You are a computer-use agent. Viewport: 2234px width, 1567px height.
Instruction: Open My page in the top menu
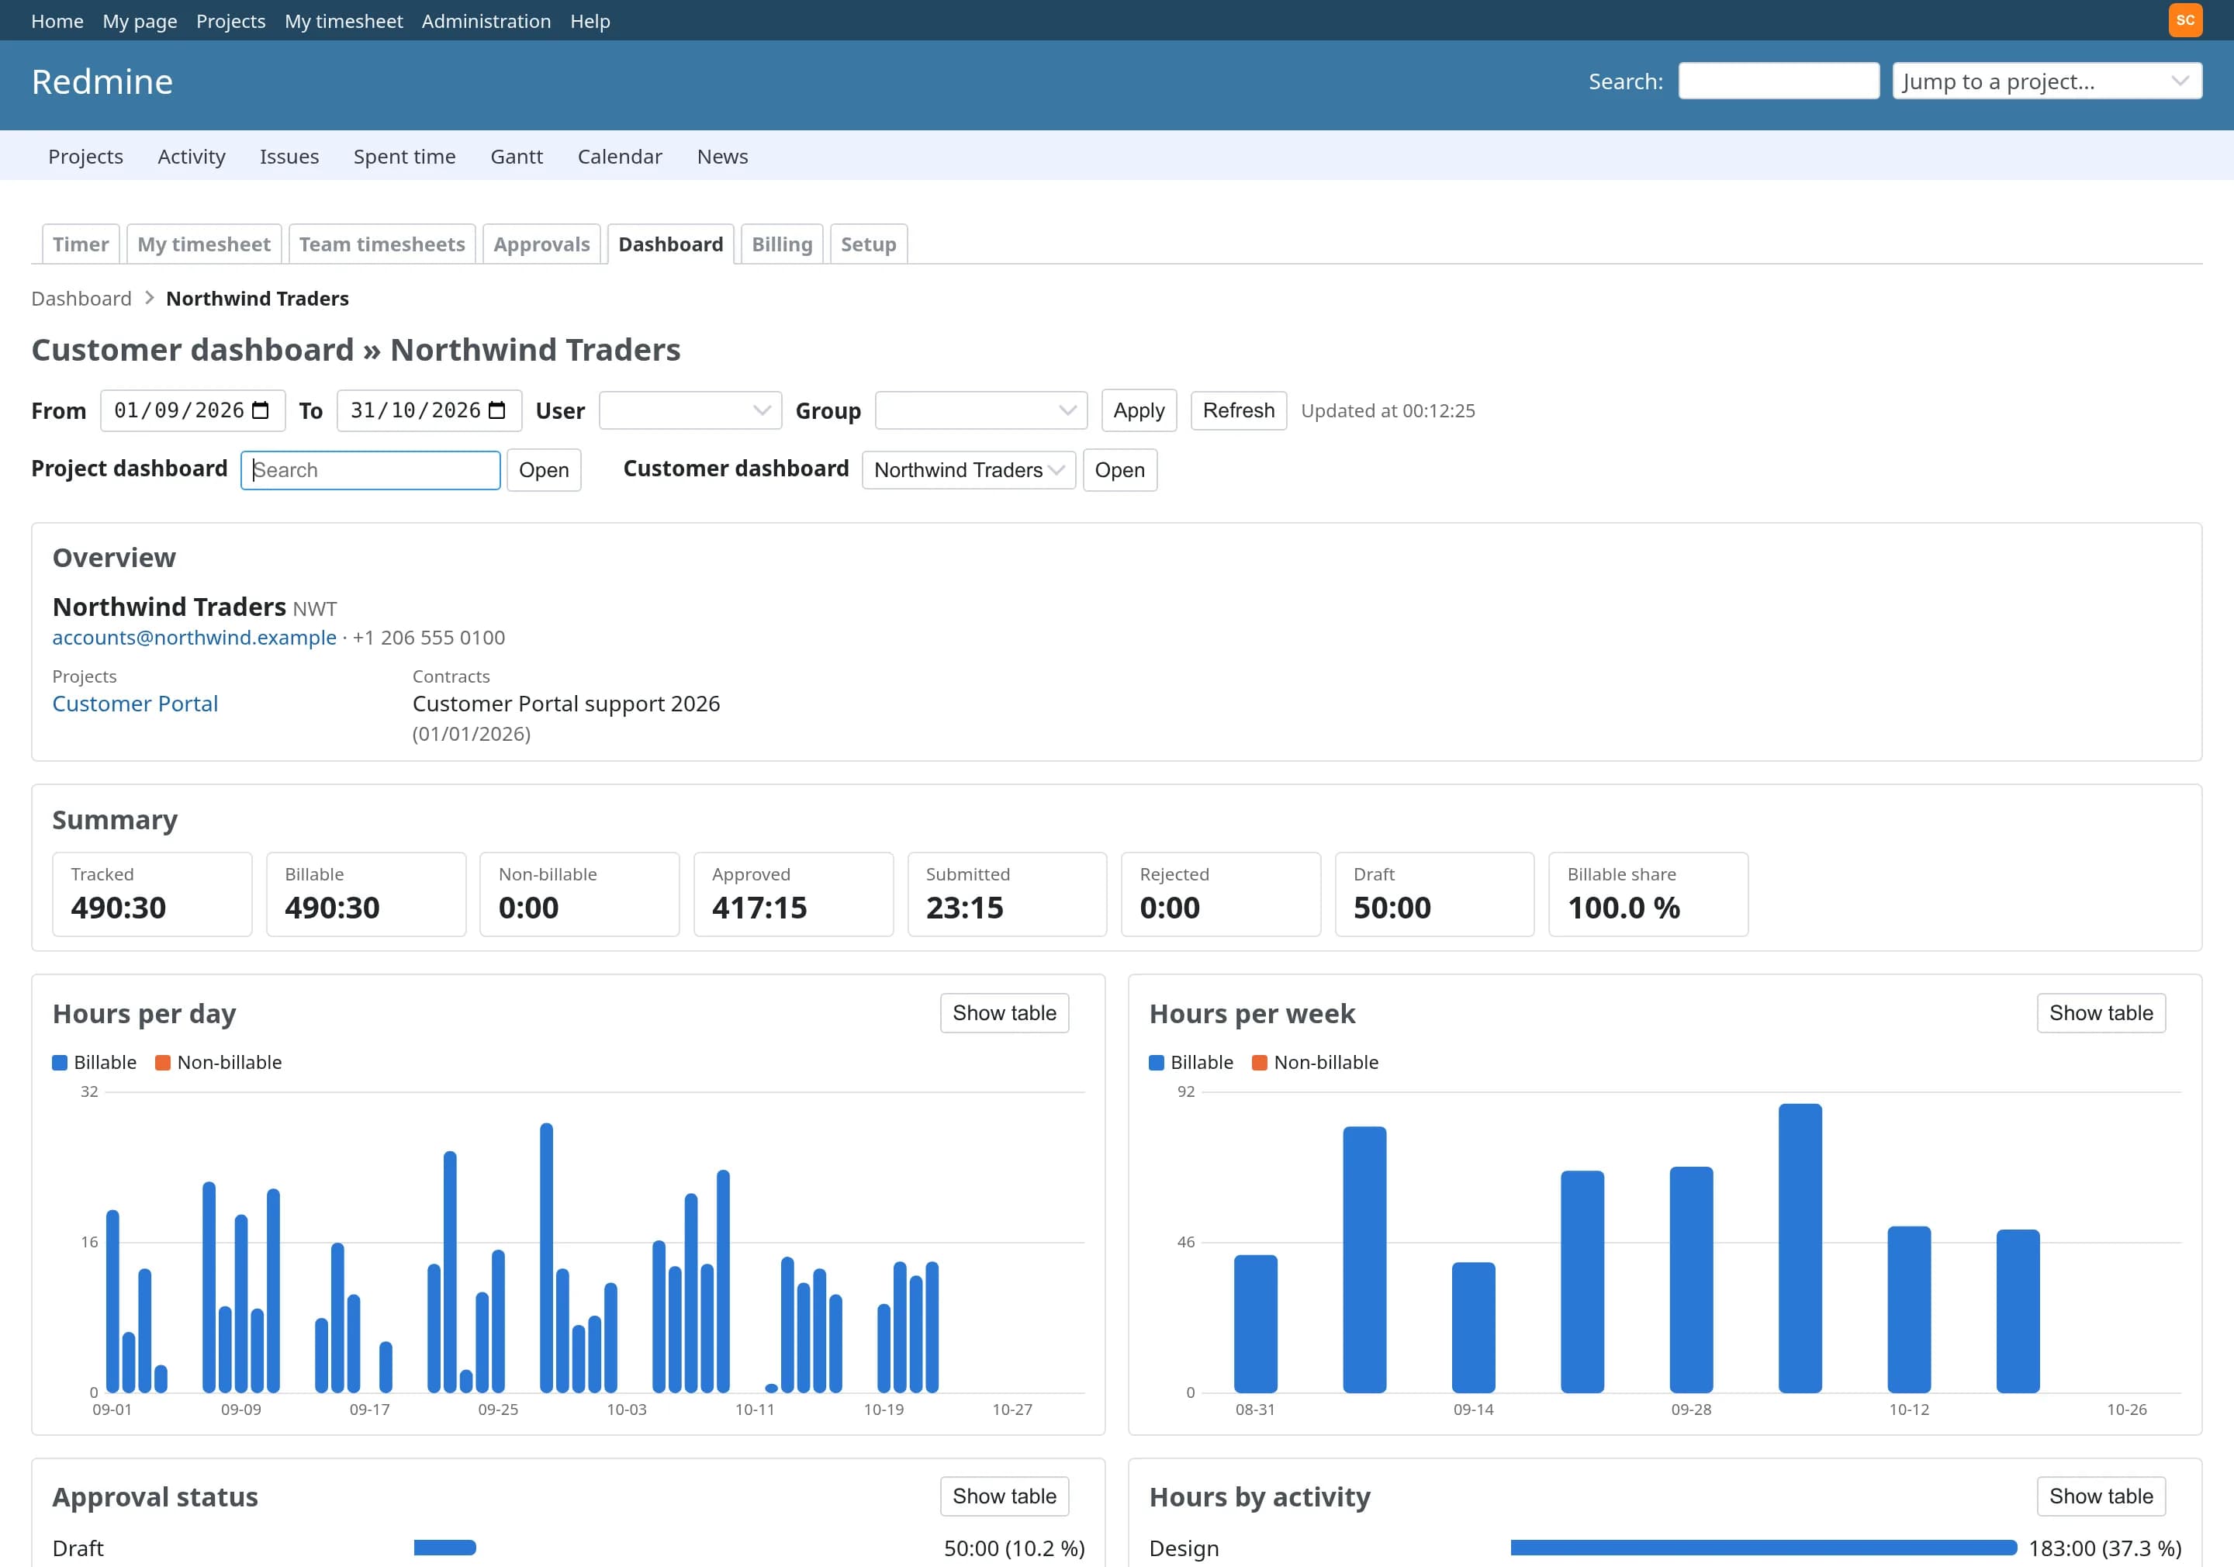pyautogui.click(x=140, y=20)
